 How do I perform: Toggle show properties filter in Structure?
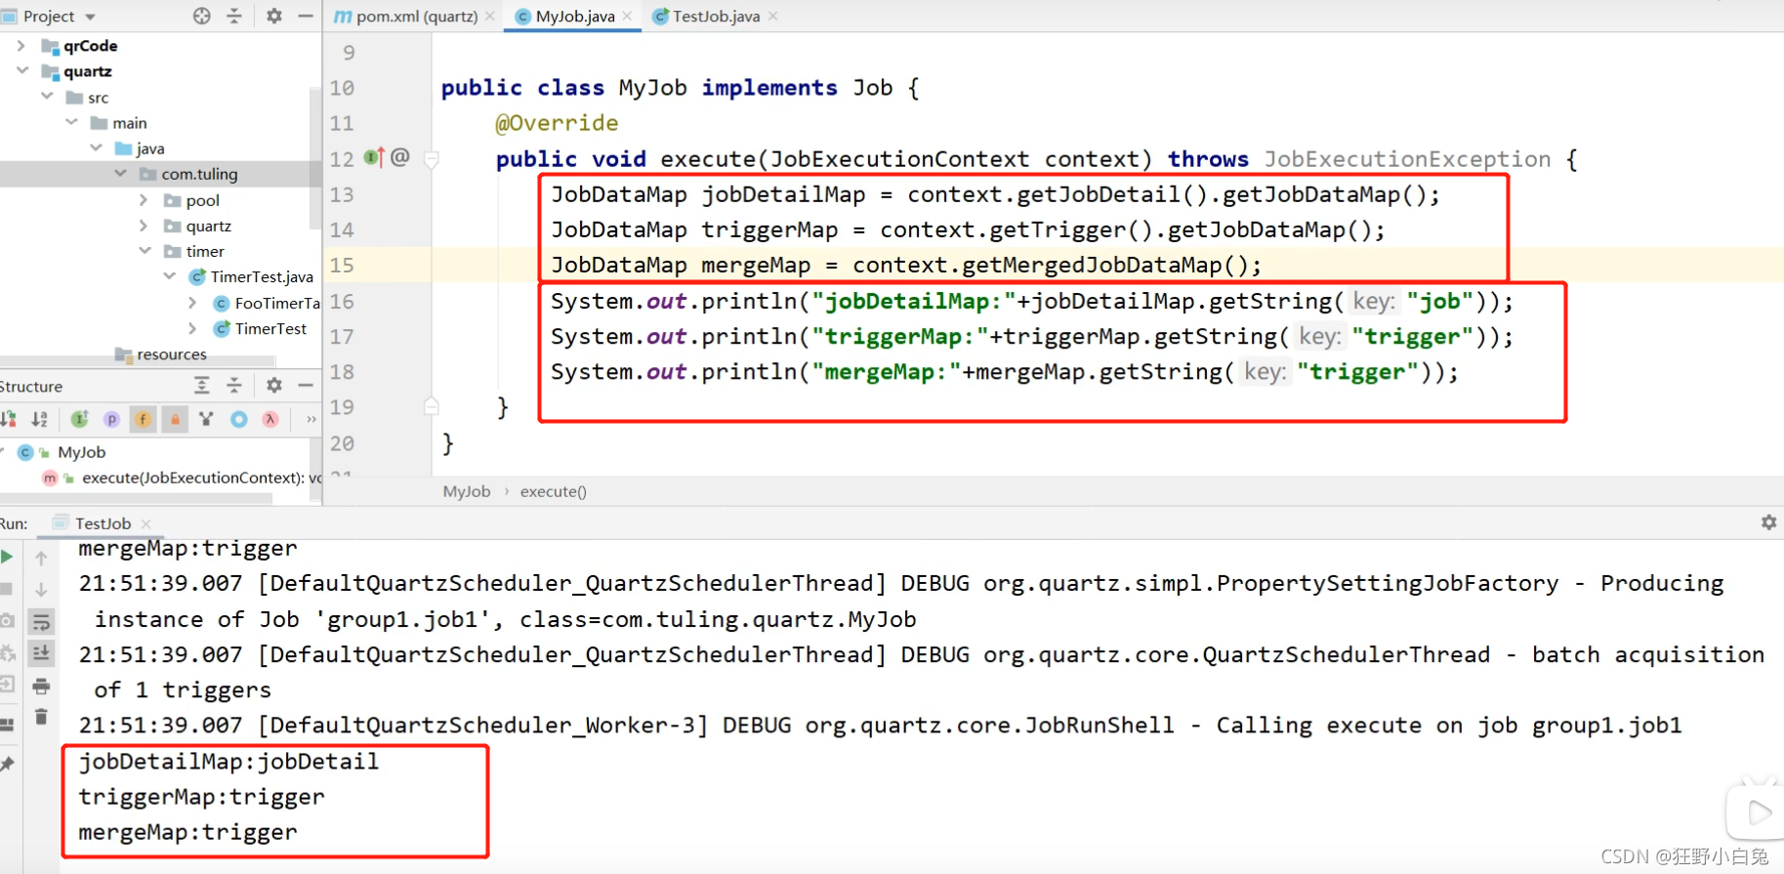point(111,419)
